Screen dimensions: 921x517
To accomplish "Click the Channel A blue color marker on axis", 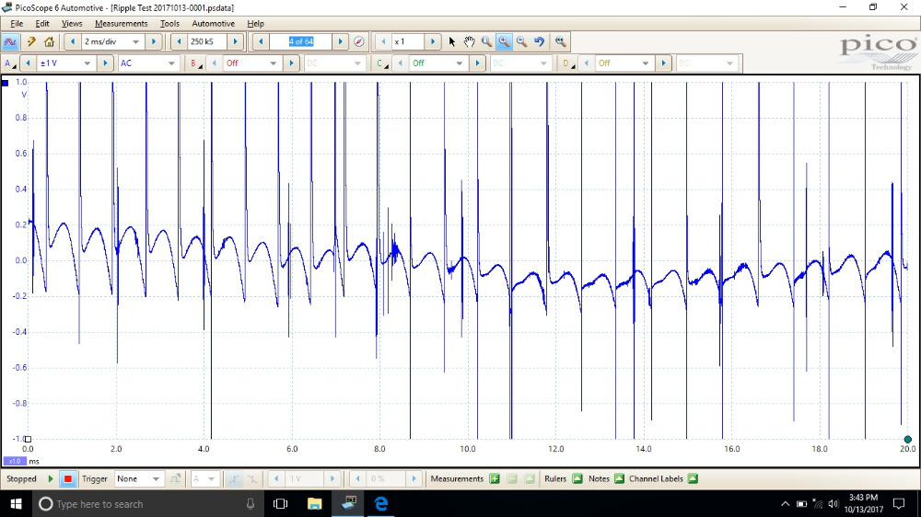I will (x=6, y=83).
